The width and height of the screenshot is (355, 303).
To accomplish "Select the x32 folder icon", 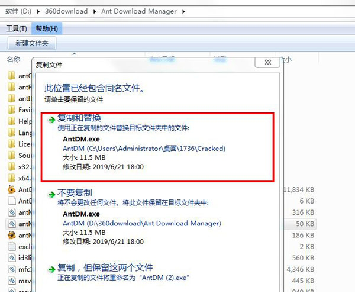I will [x=12, y=167].
